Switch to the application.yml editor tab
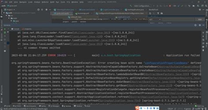This screenshot has width=208, height=110. pos(123,17)
